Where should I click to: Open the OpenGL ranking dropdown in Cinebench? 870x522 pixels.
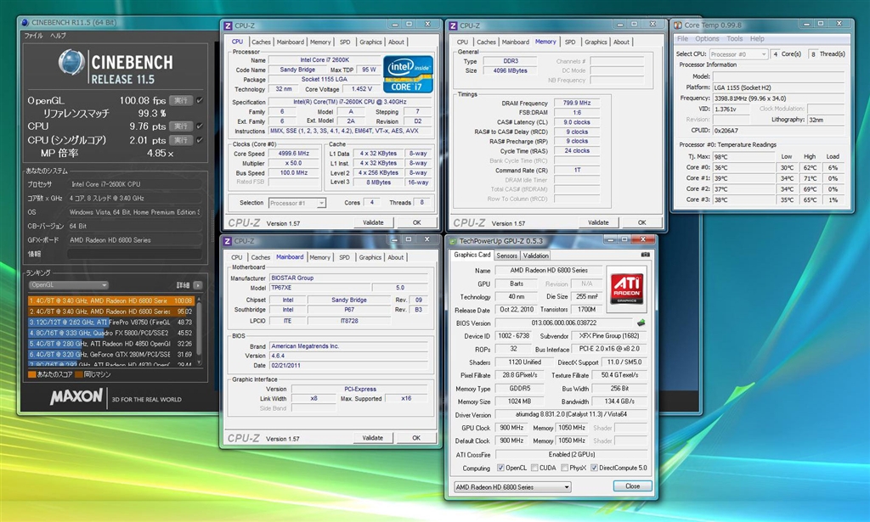click(68, 285)
